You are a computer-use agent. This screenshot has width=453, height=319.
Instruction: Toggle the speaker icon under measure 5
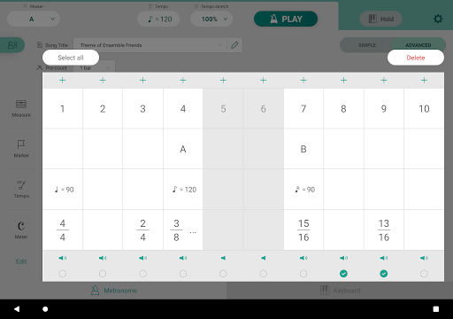click(x=223, y=258)
